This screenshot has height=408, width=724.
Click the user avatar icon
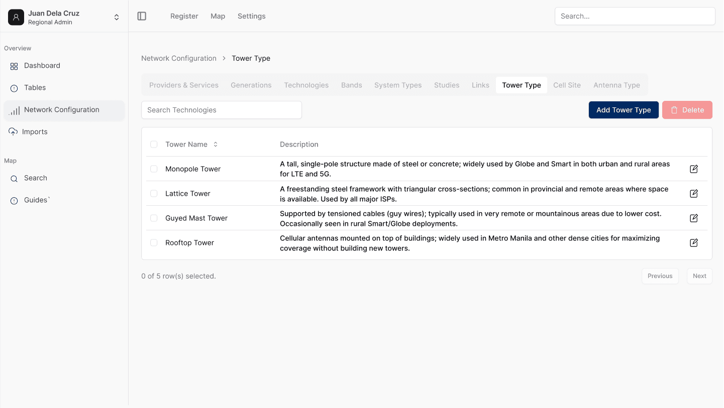click(x=16, y=17)
